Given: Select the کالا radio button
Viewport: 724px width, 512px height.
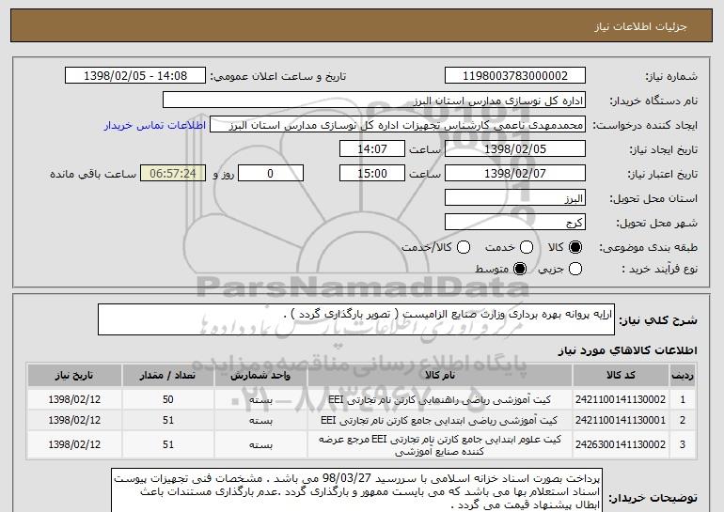Looking at the screenshot, I should pos(575,247).
